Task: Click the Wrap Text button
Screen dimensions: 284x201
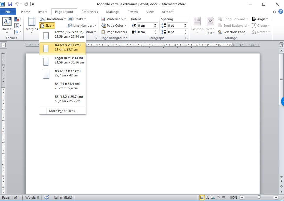Action: click(210, 25)
